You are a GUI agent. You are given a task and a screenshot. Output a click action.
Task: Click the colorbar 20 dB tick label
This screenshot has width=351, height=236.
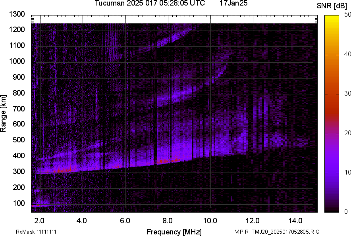click(348, 133)
